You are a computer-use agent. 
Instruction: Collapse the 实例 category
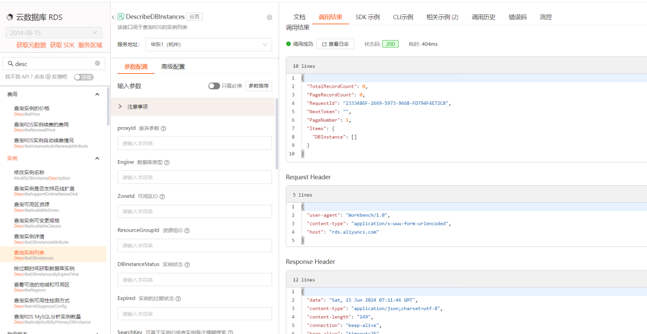98,158
